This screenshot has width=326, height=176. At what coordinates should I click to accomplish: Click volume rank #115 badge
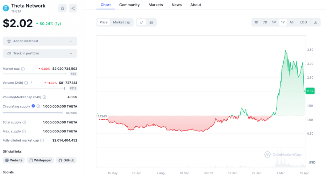73,88
